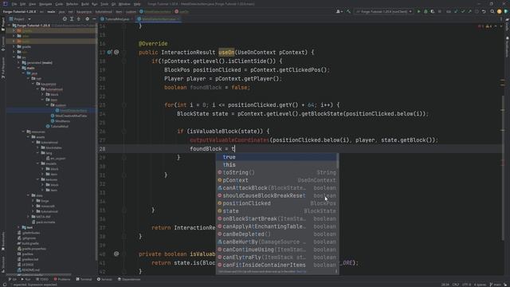This screenshot has width=510, height=287.
Task: Hide the Project panel with minus icon
Action: tap(94, 19)
